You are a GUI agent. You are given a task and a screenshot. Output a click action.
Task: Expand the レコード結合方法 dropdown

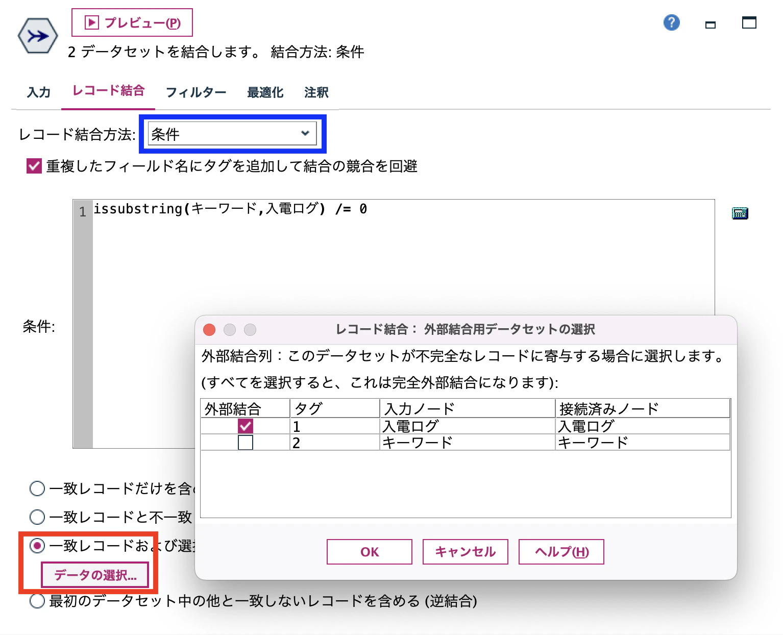pos(232,134)
